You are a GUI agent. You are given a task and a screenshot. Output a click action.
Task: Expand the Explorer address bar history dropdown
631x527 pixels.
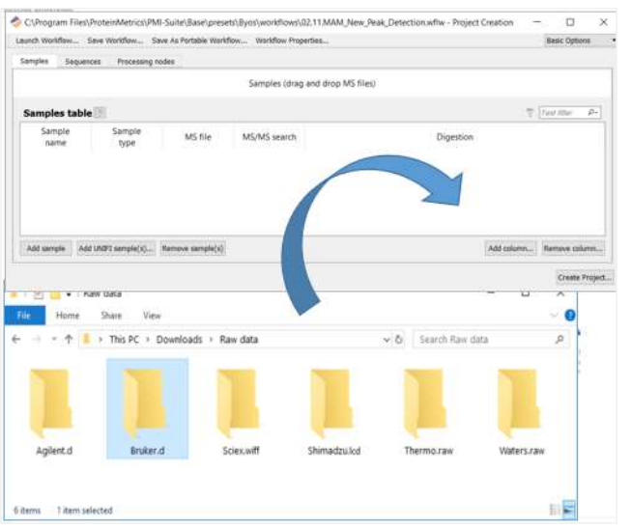[387, 340]
